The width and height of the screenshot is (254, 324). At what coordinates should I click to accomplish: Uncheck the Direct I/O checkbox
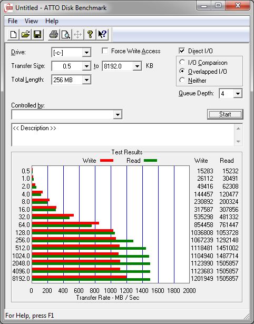coord(182,51)
